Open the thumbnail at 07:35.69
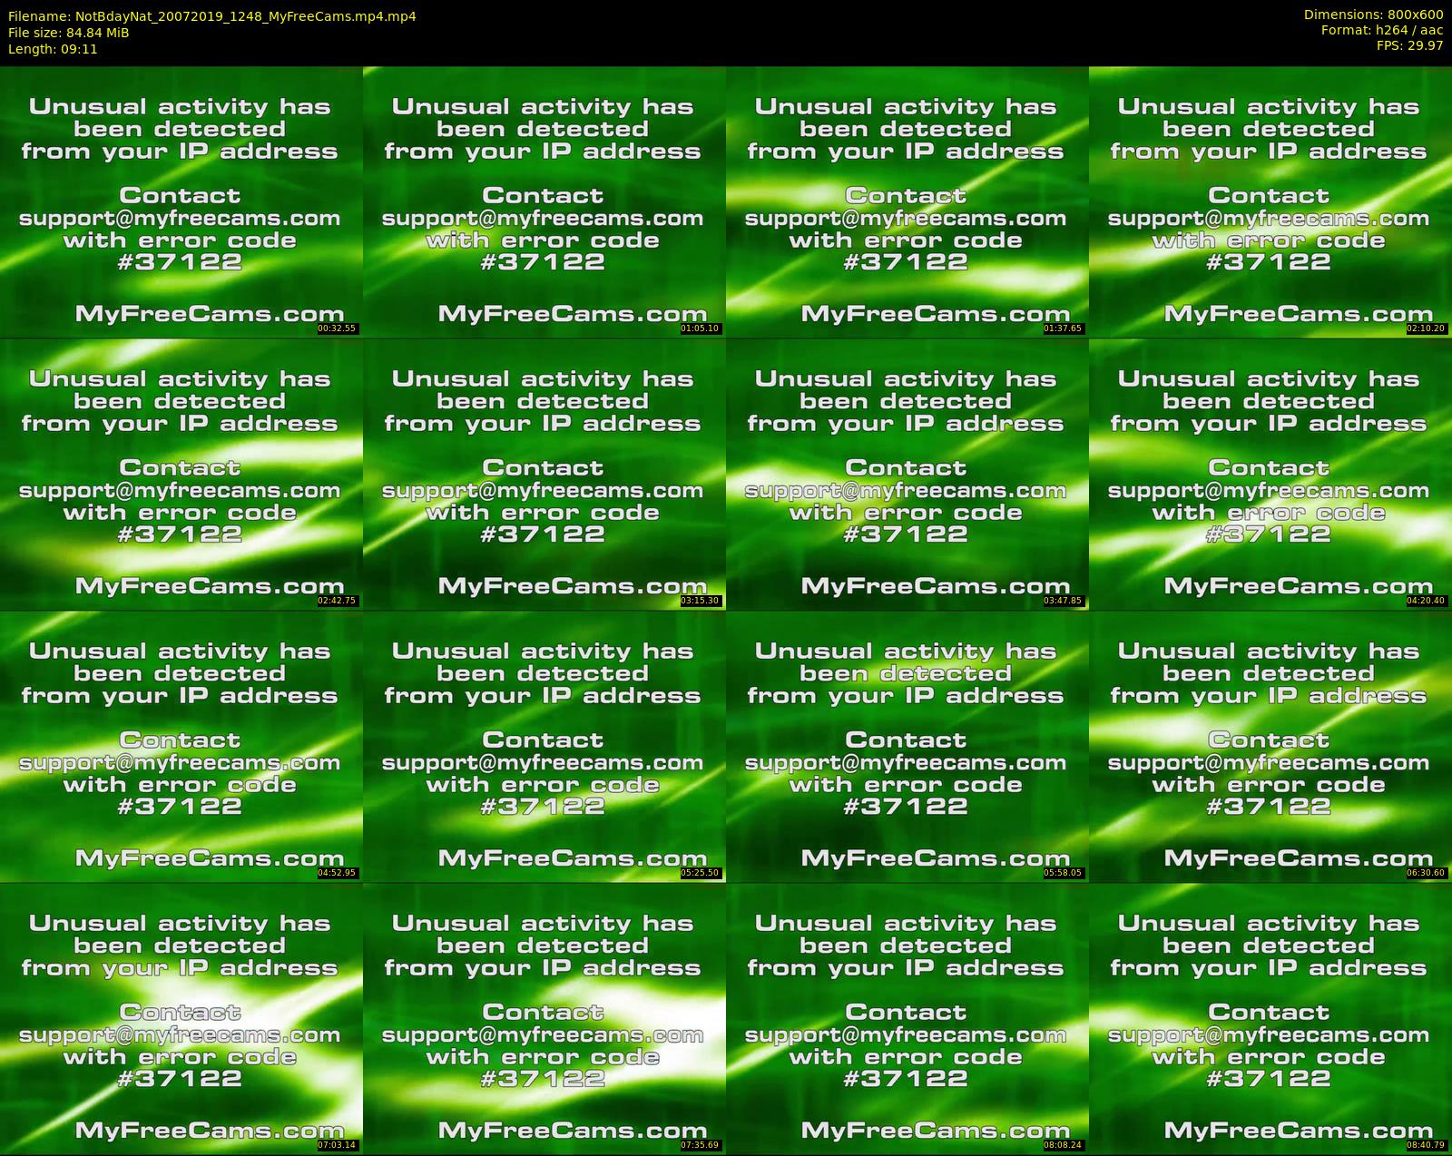The image size is (1452, 1156). coord(544,1018)
